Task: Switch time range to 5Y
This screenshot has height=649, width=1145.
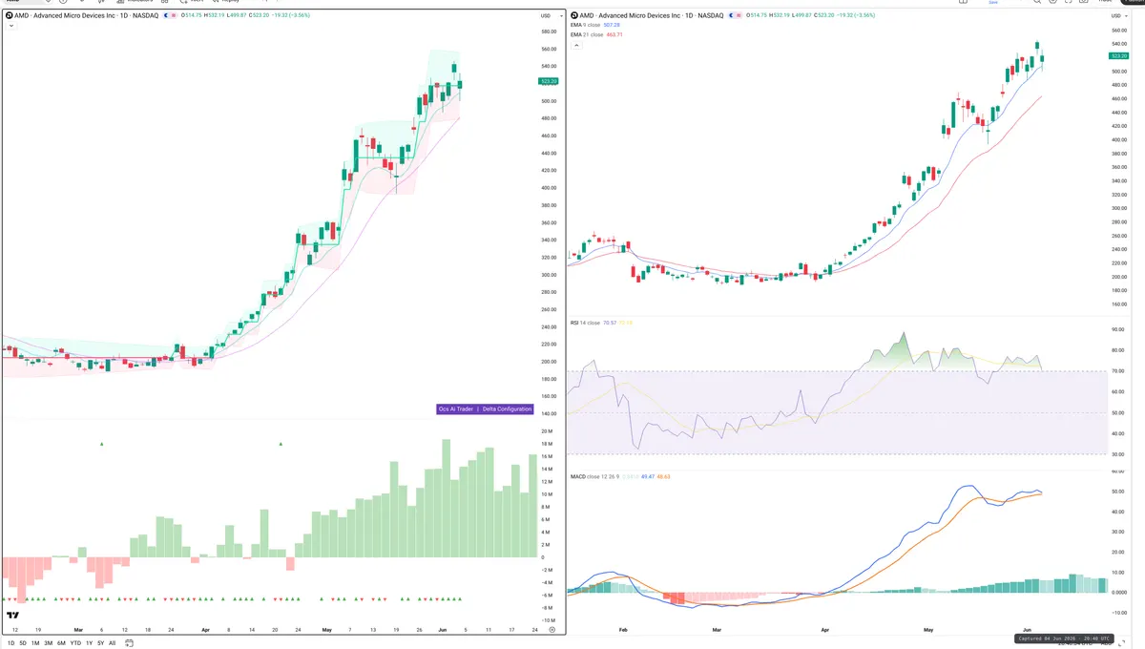Action: (x=100, y=643)
